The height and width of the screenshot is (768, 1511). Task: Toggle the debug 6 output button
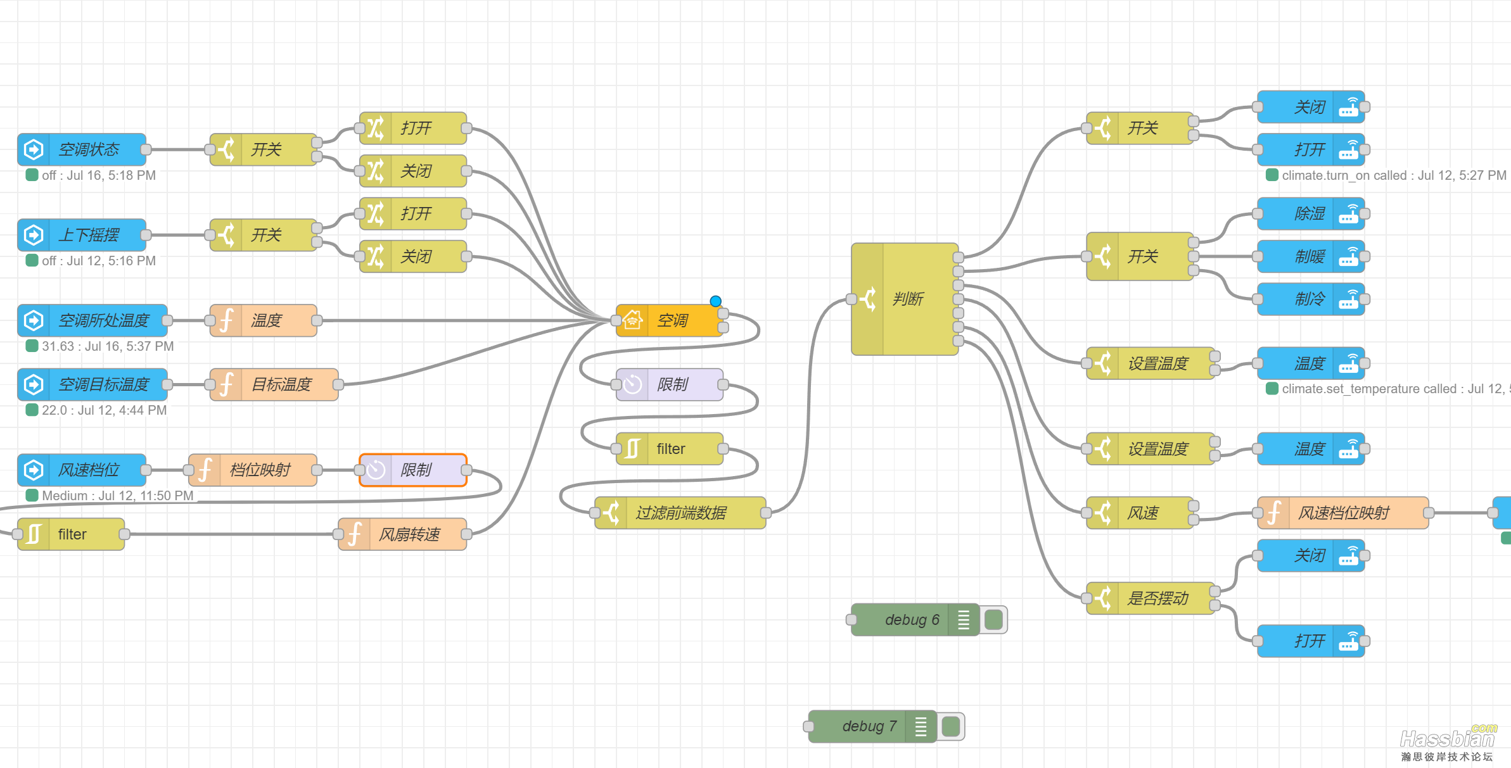pyautogui.click(x=994, y=620)
